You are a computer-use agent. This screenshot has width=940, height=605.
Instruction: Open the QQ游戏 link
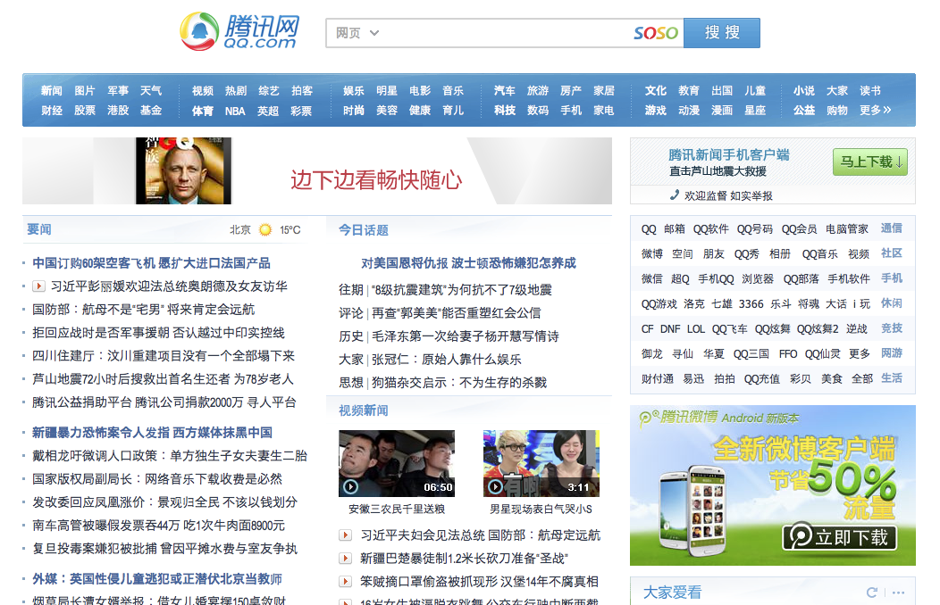click(x=659, y=304)
